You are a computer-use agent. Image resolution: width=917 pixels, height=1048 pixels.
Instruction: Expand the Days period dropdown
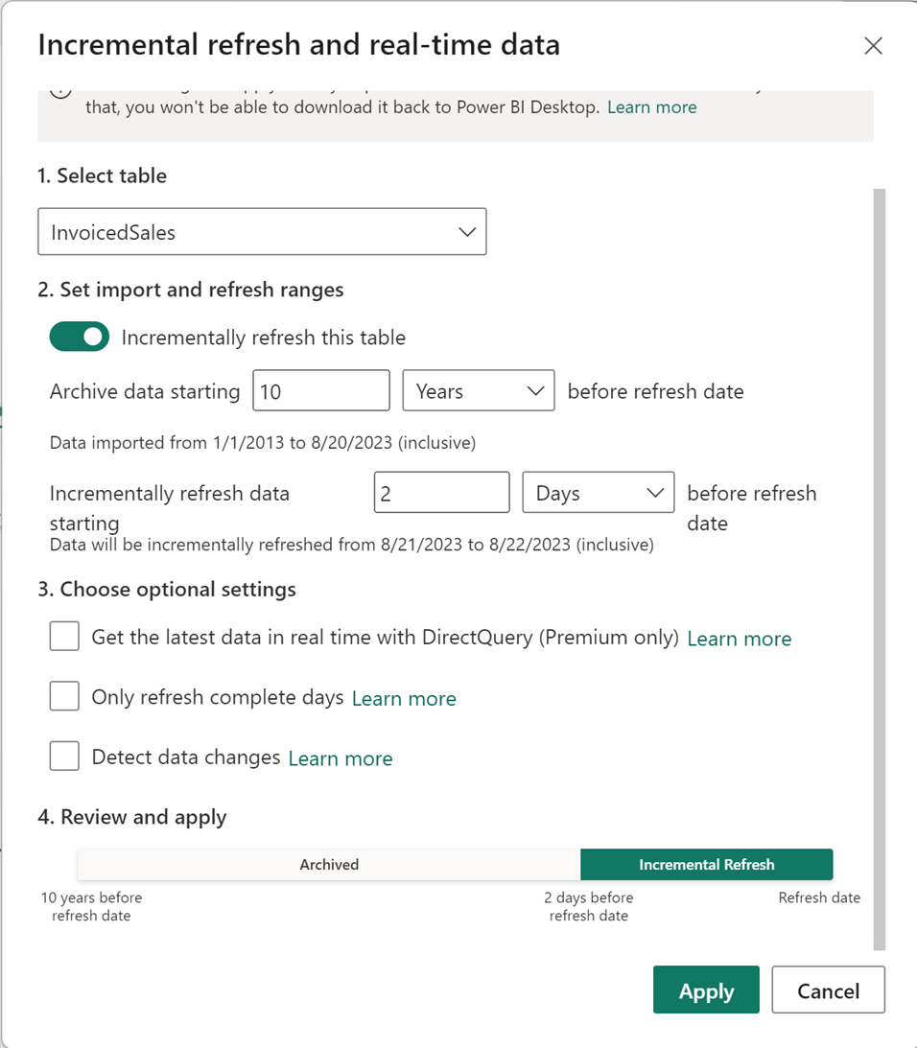click(x=598, y=493)
